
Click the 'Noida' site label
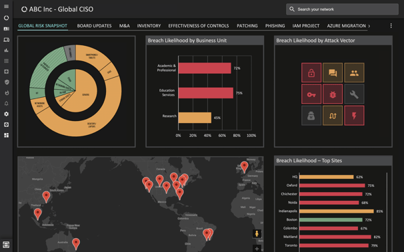[293, 202]
